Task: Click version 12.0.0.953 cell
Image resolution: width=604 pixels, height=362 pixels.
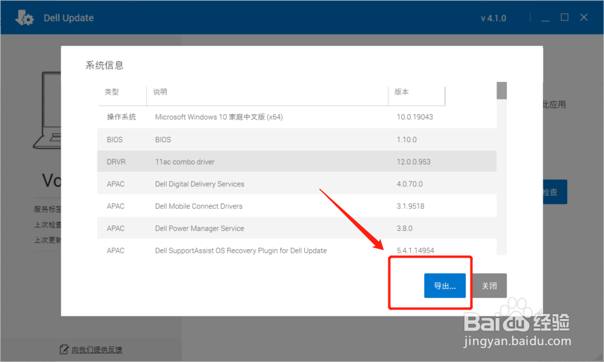Action: coord(414,162)
